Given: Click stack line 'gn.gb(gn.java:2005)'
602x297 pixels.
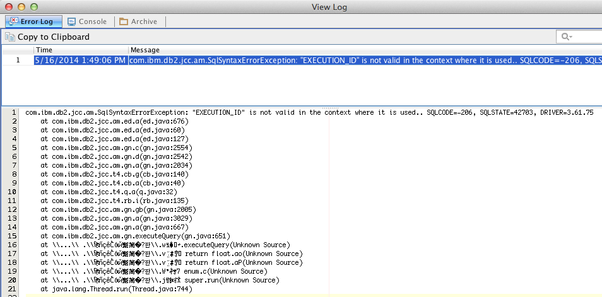Looking at the screenshot, I should [119, 209].
